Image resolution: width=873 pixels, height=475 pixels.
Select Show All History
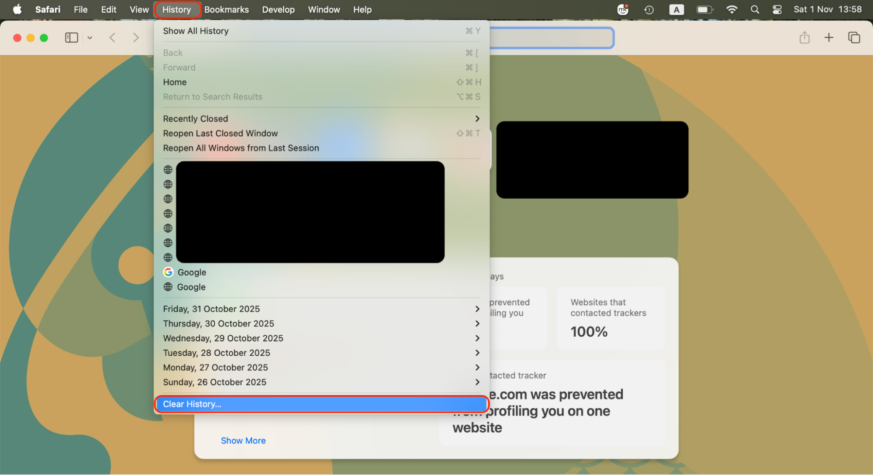(196, 31)
